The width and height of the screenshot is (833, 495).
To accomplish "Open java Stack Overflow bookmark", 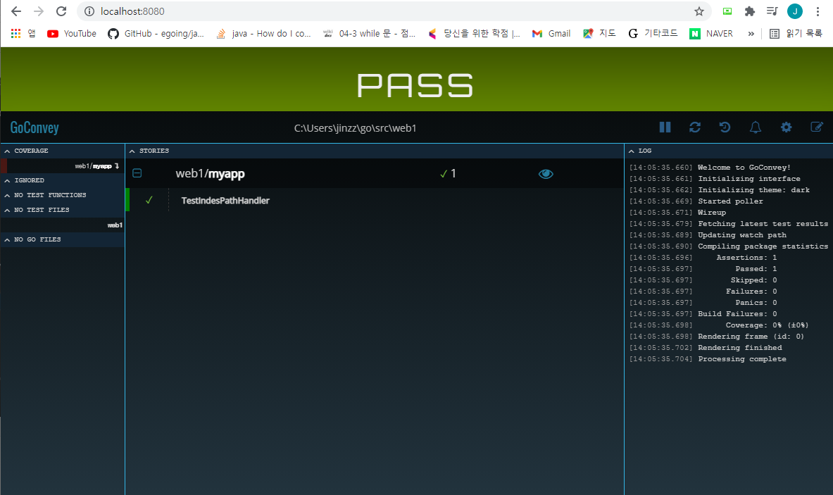I will click(263, 34).
